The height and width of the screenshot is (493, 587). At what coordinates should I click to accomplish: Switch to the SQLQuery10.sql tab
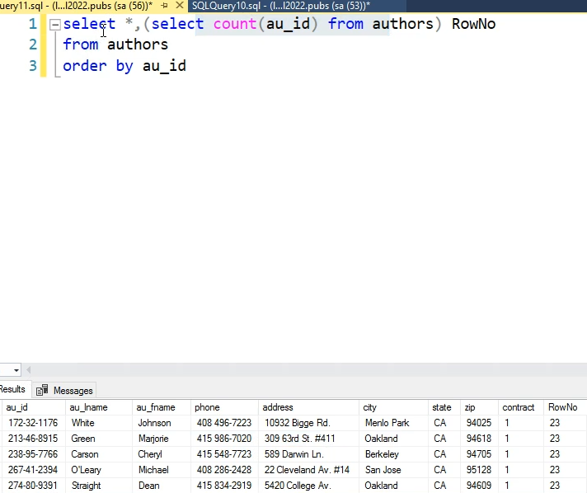pyautogui.click(x=281, y=6)
